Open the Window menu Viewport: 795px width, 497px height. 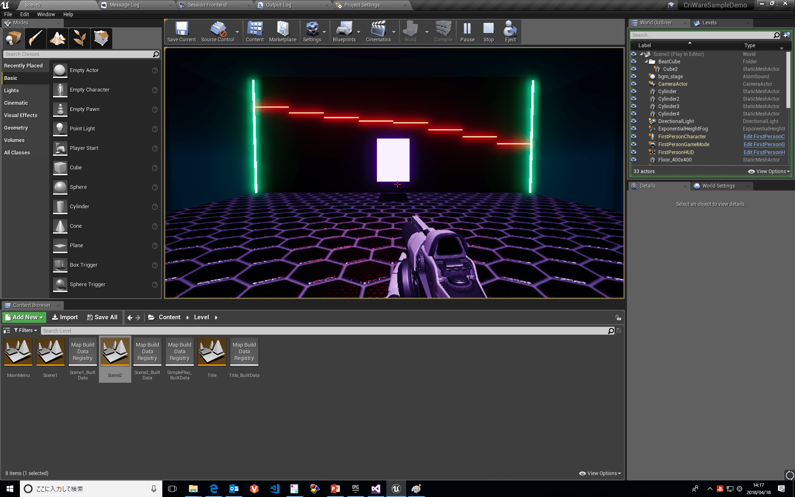46,14
